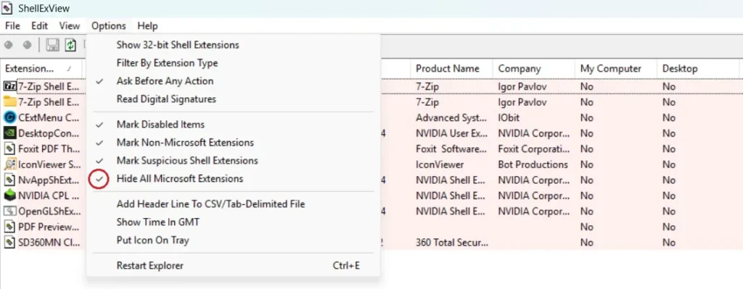Open the Help menu
Viewport: 743px width, 289px height.
coord(147,25)
